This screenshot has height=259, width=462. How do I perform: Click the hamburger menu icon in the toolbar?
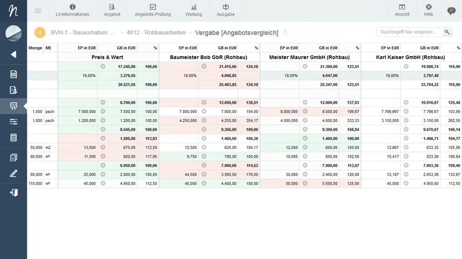[x=38, y=11]
